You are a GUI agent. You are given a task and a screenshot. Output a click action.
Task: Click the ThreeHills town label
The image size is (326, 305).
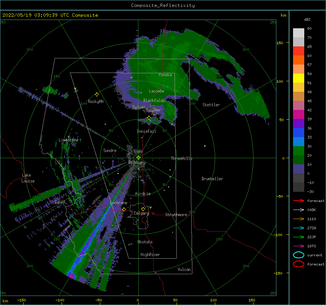point(181,158)
